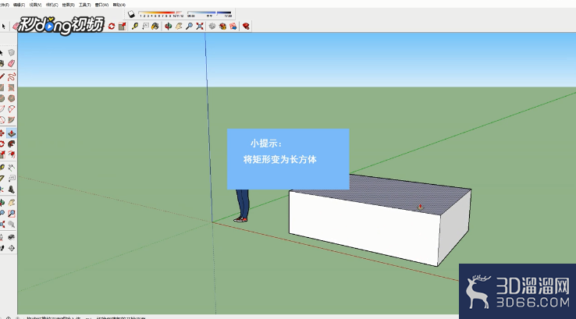Image resolution: width=576 pixels, height=319 pixels.
Task: Open the 相机(C) menu
Action: click(52, 5)
